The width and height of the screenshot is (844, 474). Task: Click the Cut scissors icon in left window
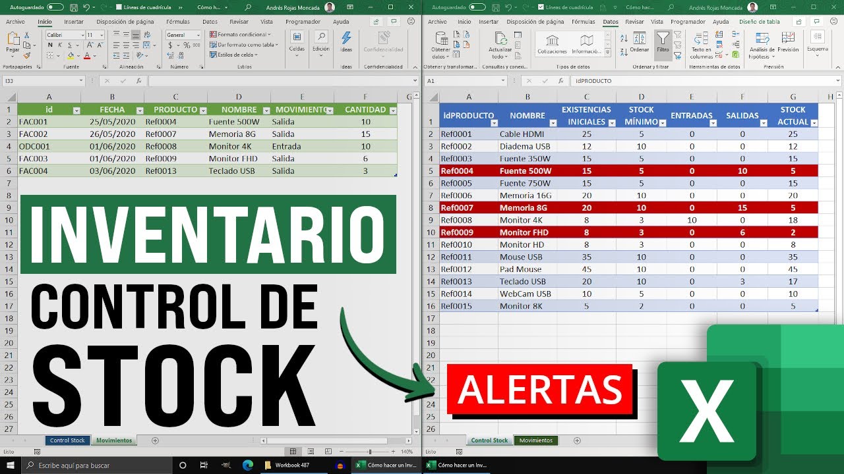[26, 35]
